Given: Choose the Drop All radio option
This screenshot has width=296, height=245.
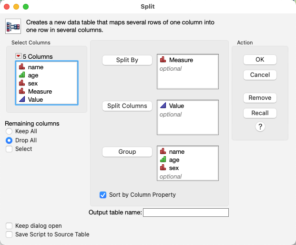Looking at the screenshot, I should [x=9, y=140].
